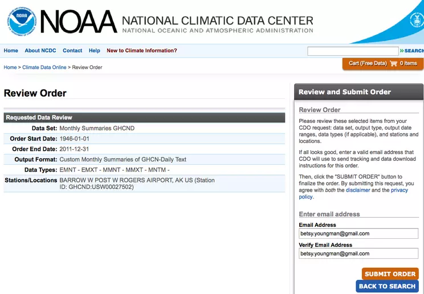Click the Email Address input field
The width and height of the screenshot is (424, 294).
coord(358,234)
